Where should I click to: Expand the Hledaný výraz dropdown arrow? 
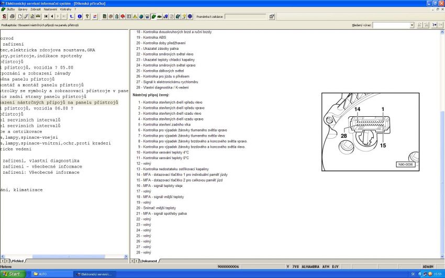point(411,25)
